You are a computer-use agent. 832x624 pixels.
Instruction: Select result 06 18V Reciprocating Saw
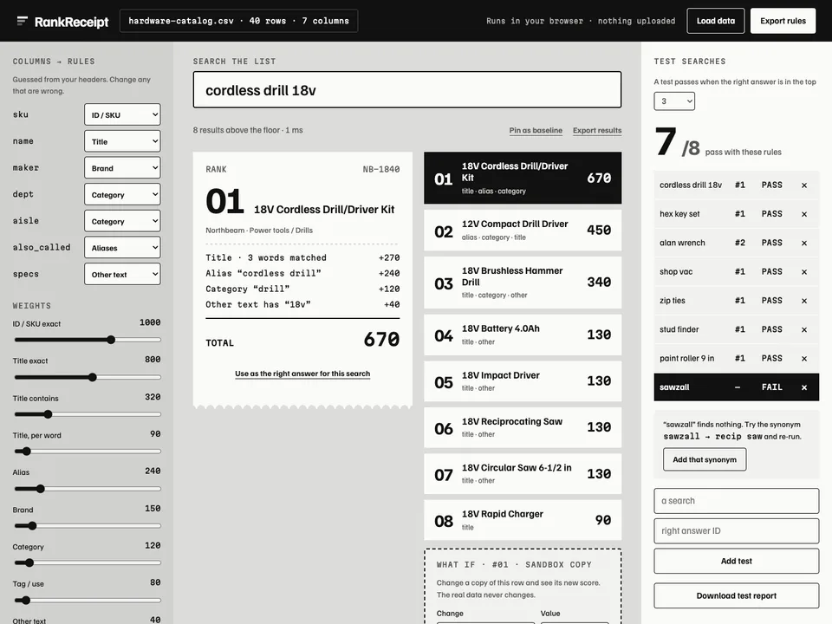click(x=523, y=427)
